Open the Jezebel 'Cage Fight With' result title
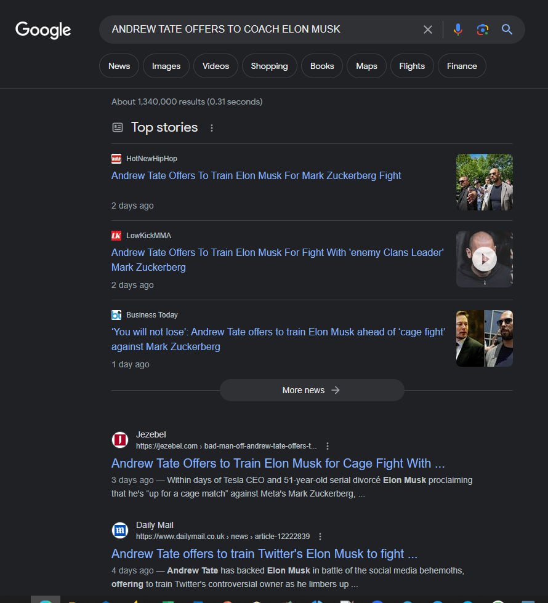Image resolution: width=548 pixels, height=603 pixels. pos(278,463)
